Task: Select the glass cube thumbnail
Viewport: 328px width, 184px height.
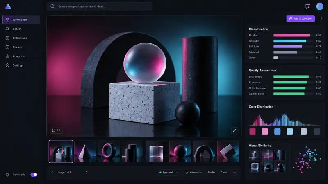Action: click(156, 151)
